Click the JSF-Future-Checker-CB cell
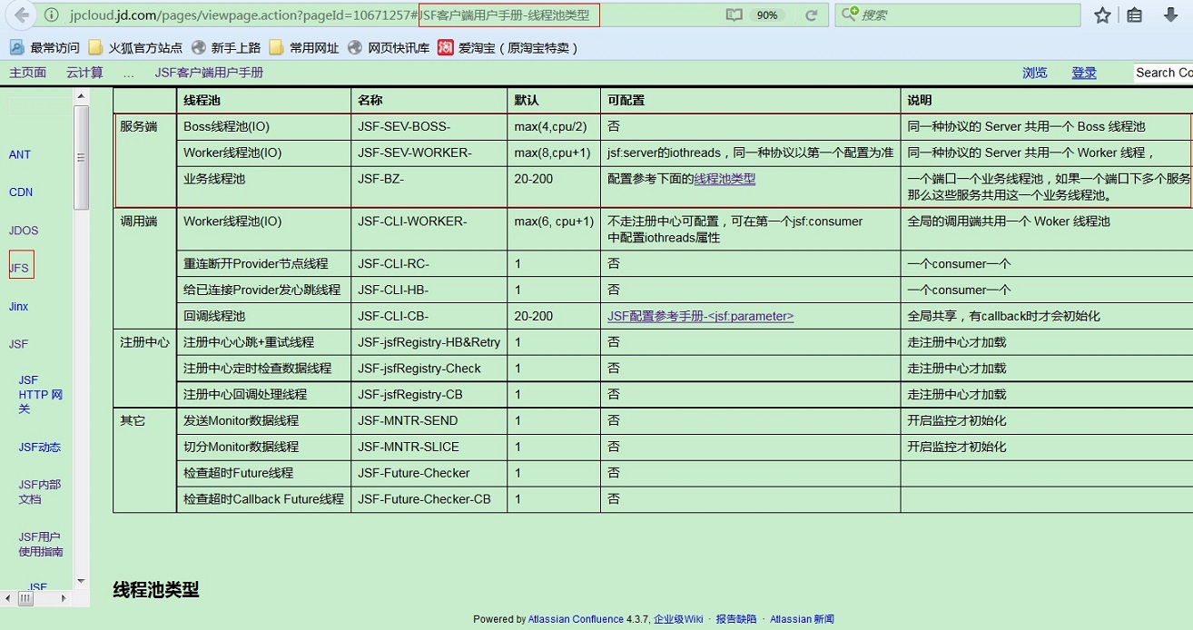This screenshot has height=630, width=1193. tap(429, 499)
